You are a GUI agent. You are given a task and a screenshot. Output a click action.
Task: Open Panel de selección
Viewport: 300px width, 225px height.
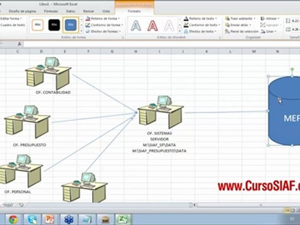(242, 31)
